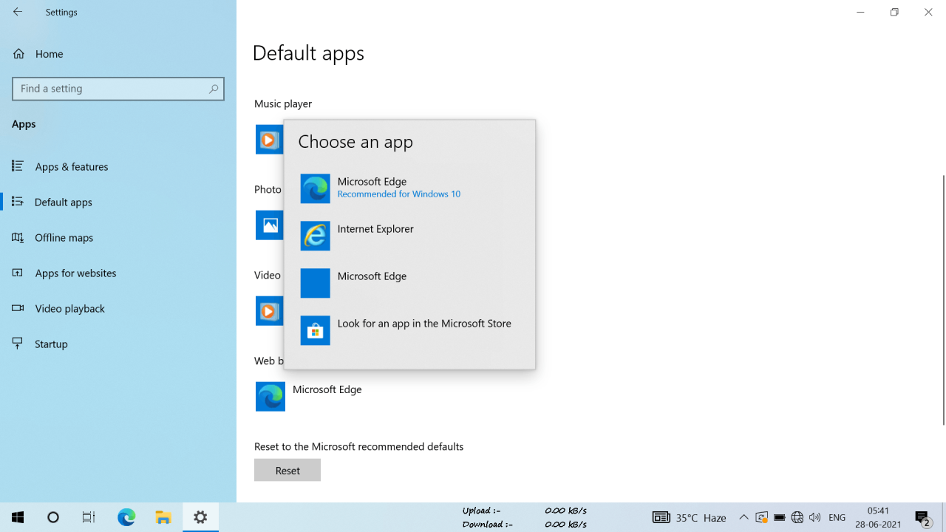The image size is (946, 532).
Task: Open Startup apps settings
Action: tap(118, 344)
